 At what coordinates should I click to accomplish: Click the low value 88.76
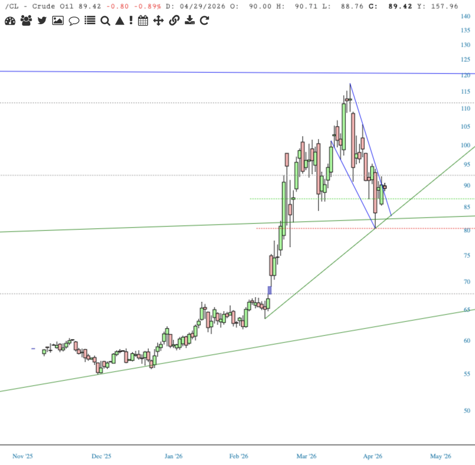coord(352,6)
